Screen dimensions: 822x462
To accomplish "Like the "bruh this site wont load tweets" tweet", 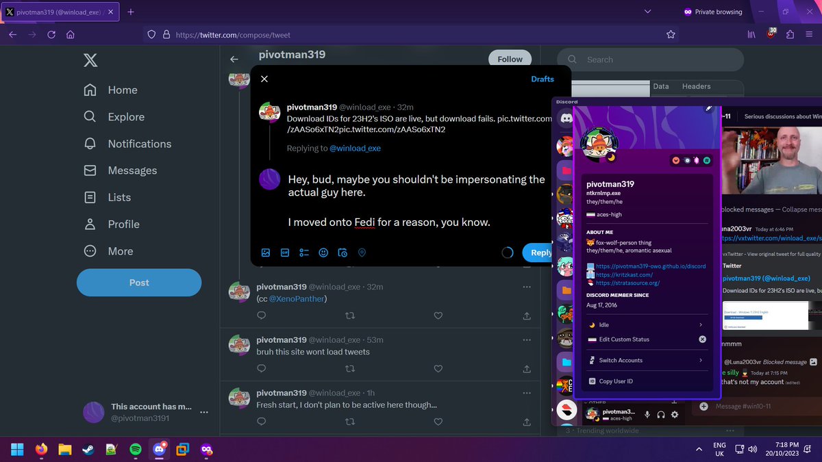I will coord(438,368).
